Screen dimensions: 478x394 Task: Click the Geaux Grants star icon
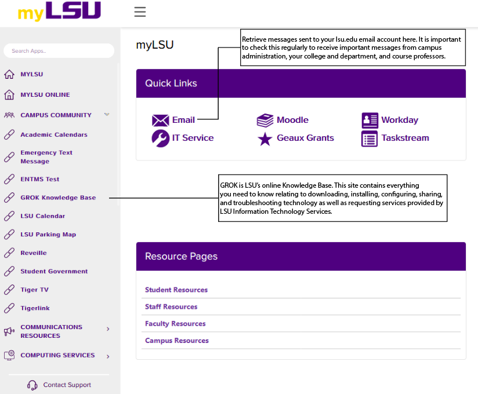click(265, 139)
